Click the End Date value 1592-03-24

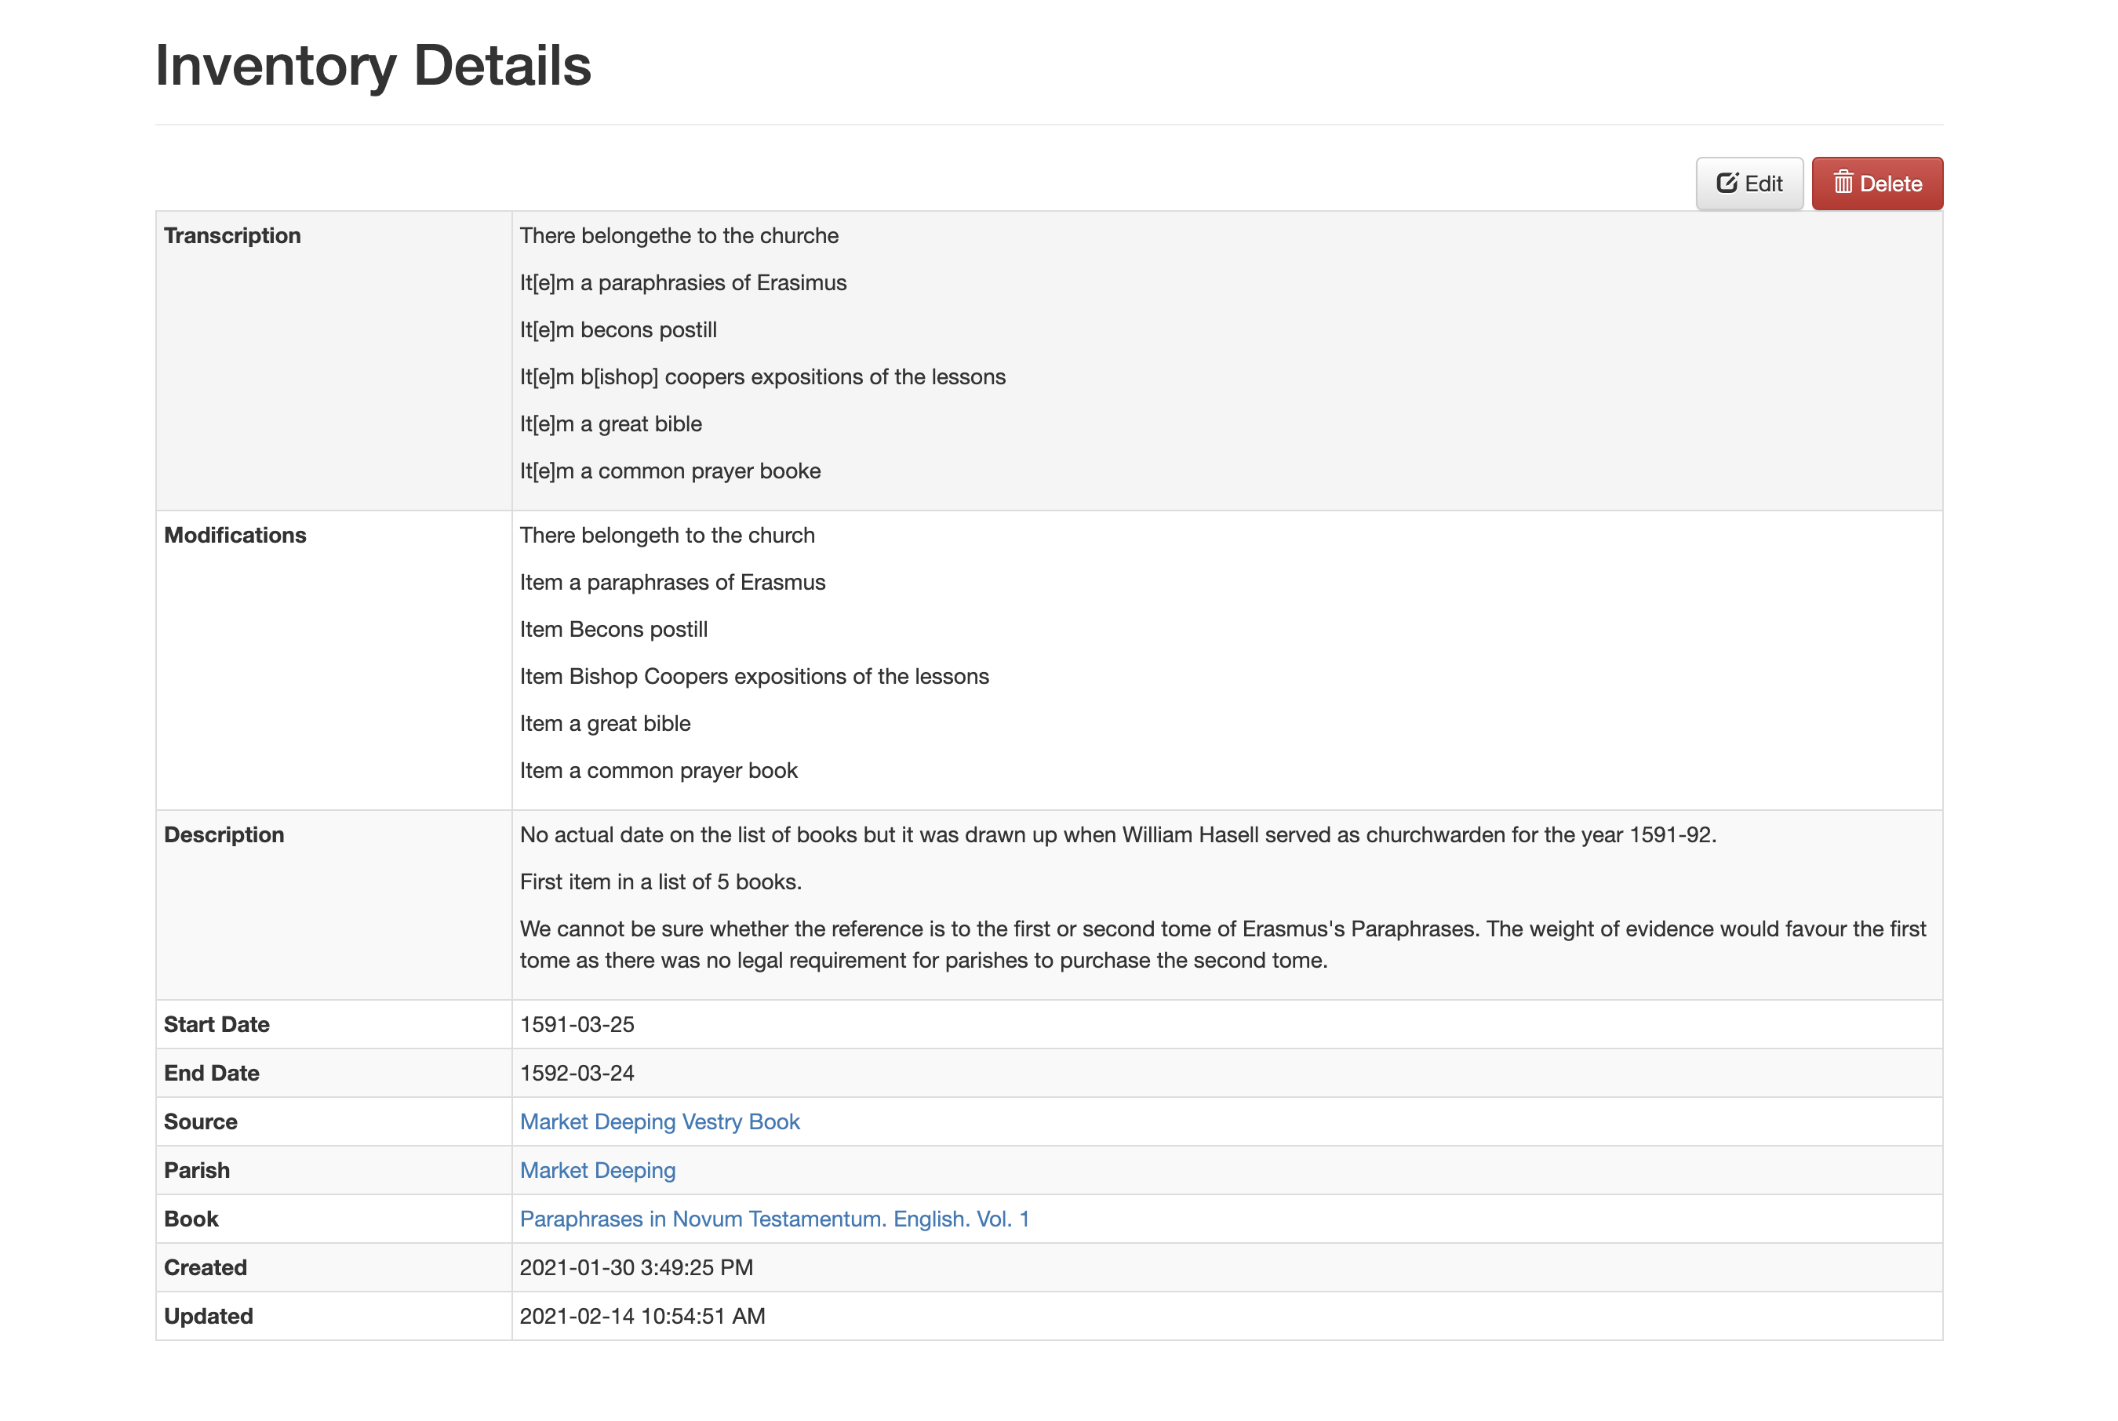pyautogui.click(x=578, y=1073)
